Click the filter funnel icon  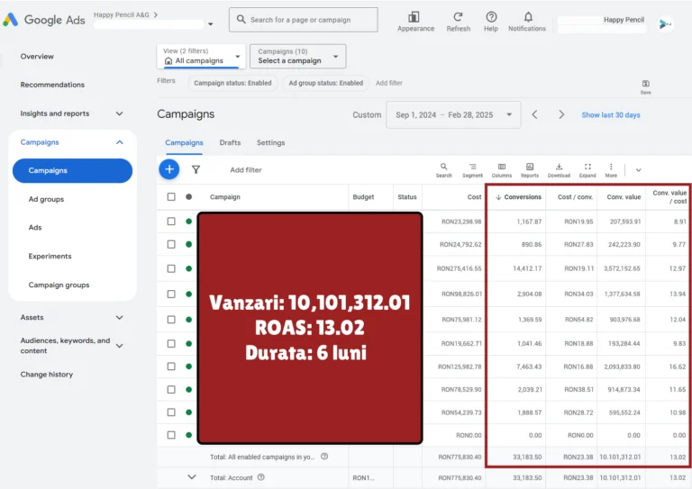(196, 169)
